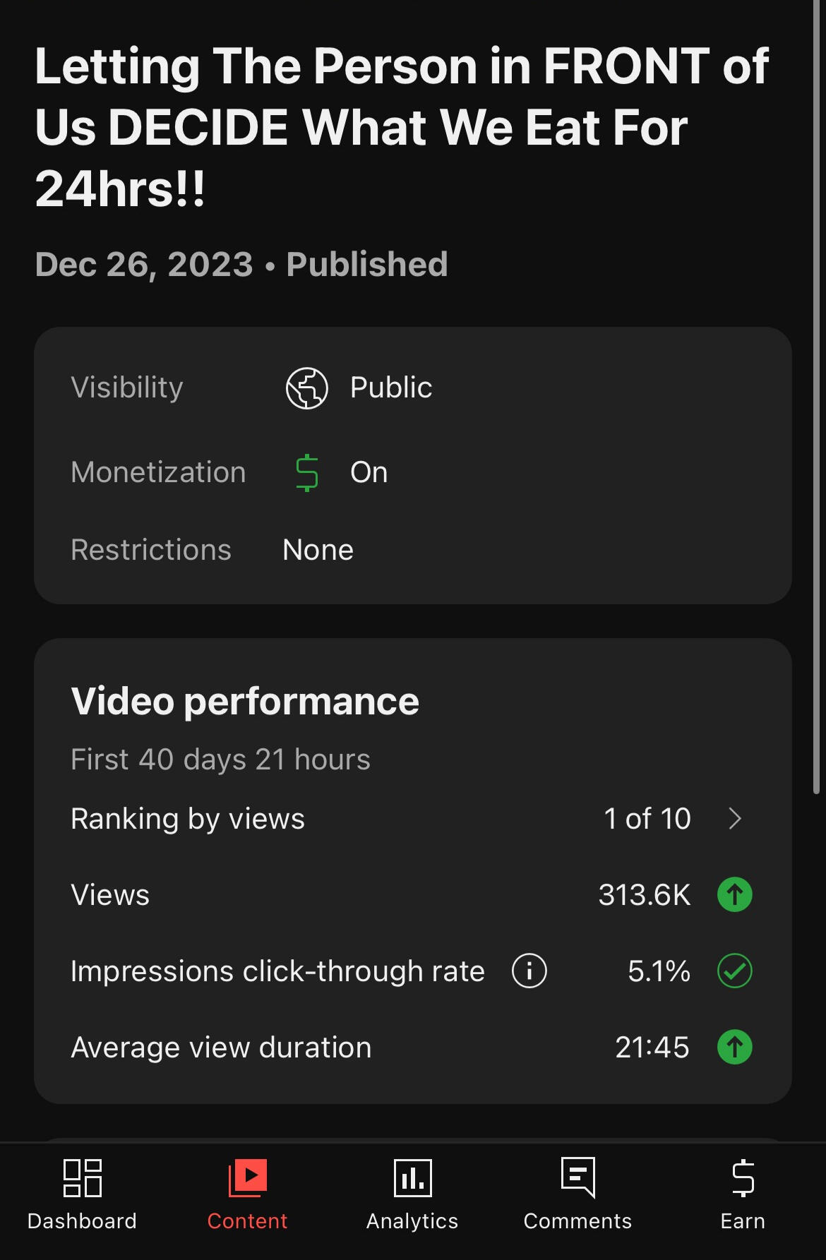The width and height of the screenshot is (826, 1260).
Task: Click green up arrow beside Views
Action: tap(735, 894)
